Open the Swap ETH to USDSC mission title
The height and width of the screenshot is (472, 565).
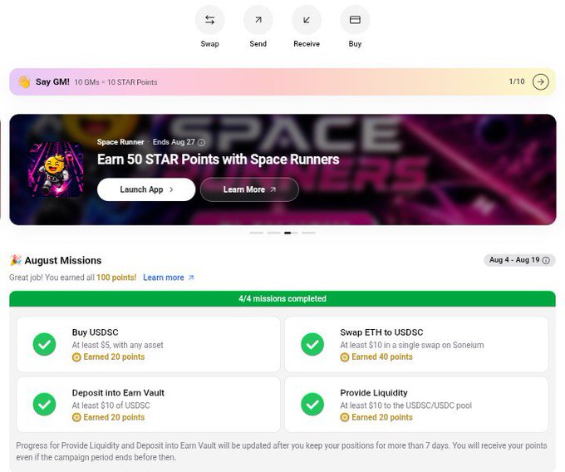click(x=381, y=332)
